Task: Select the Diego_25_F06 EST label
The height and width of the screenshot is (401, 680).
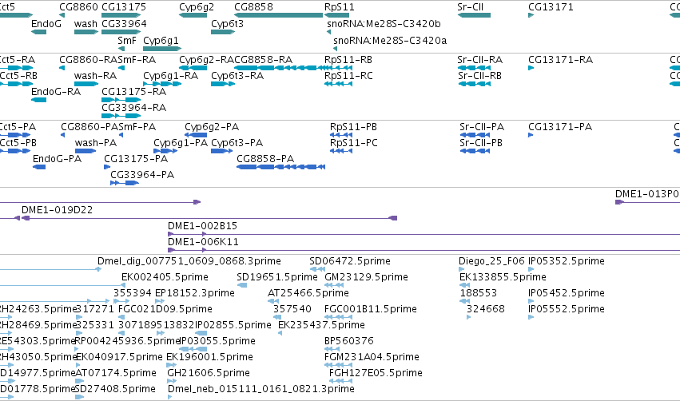Action: [491, 261]
